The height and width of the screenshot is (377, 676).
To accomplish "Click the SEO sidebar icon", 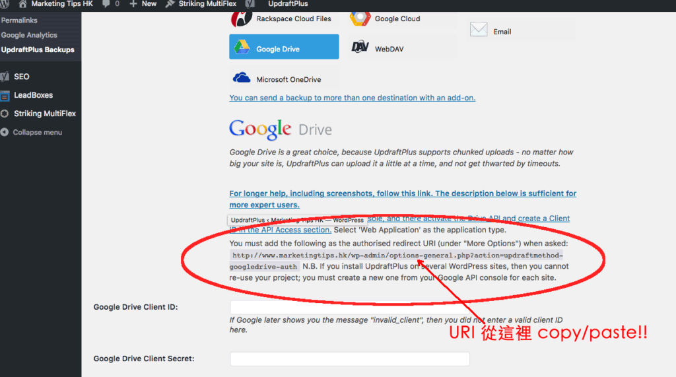I will pos(5,77).
